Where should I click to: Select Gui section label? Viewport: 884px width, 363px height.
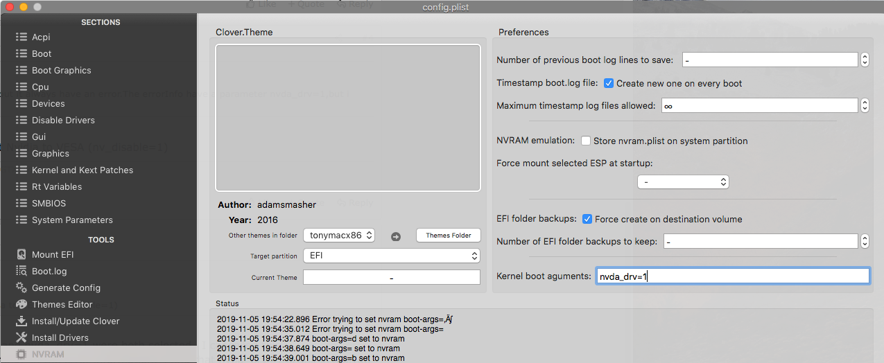39,136
